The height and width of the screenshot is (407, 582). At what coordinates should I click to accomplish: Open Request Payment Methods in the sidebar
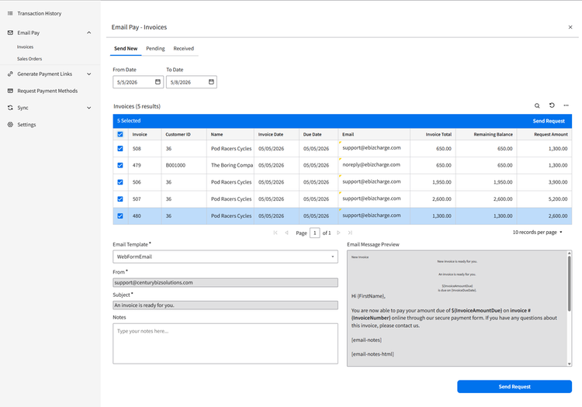point(47,91)
